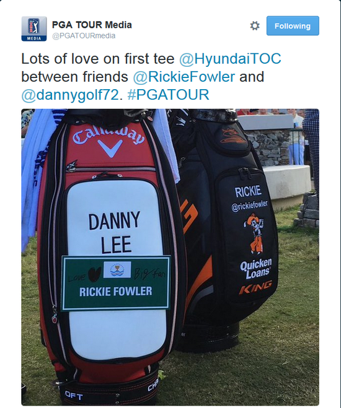
Task: Click the PGA TOUR Media avatar icon
Action: click(x=34, y=28)
